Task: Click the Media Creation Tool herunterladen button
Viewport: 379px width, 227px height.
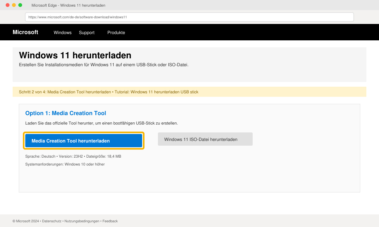Action: [x=84, y=141]
